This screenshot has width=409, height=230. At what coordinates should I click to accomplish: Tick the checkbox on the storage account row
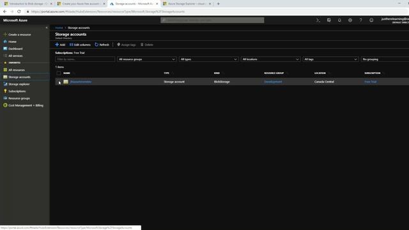pyautogui.click(x=59, y=82)
